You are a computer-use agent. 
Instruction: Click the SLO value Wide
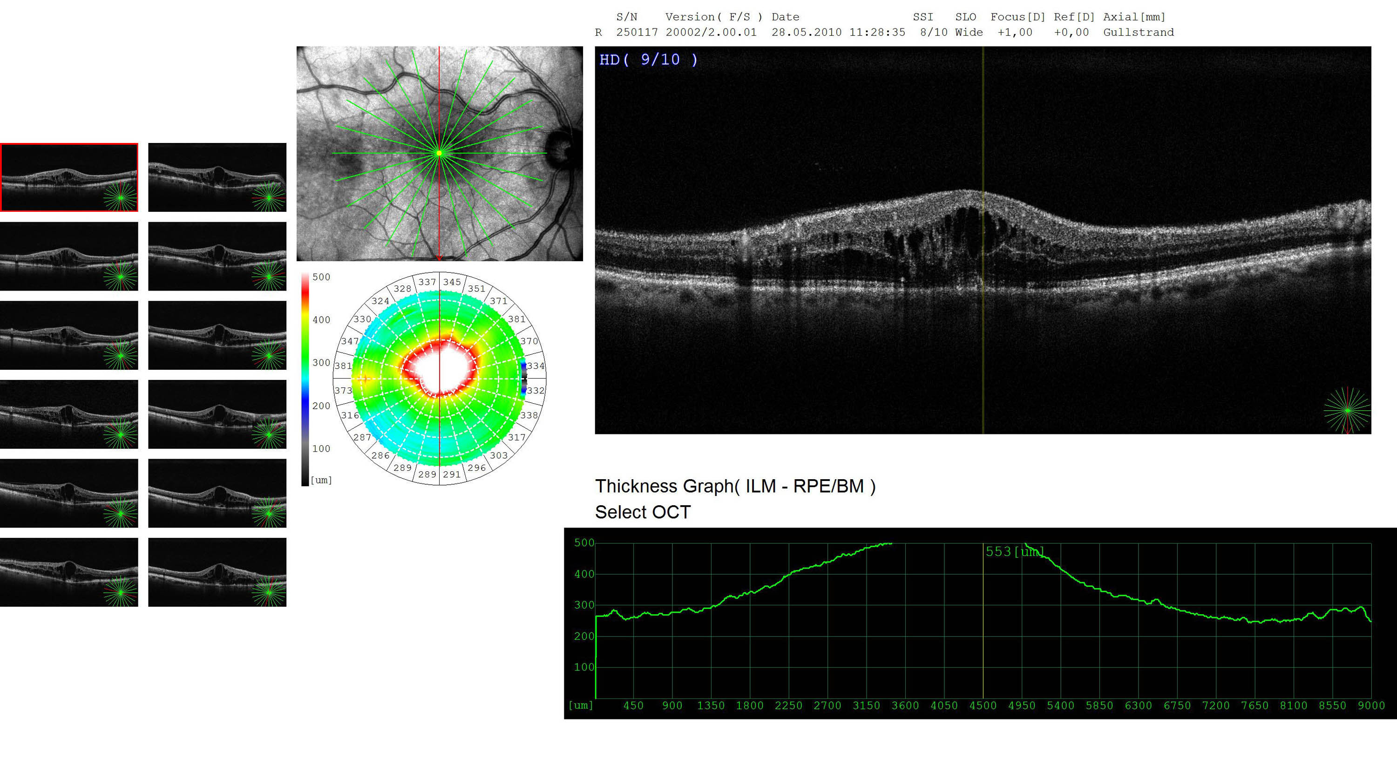tap(969, 33)
